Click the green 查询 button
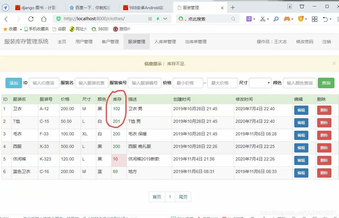The image size is (339, 218). [x=326, y=83]
